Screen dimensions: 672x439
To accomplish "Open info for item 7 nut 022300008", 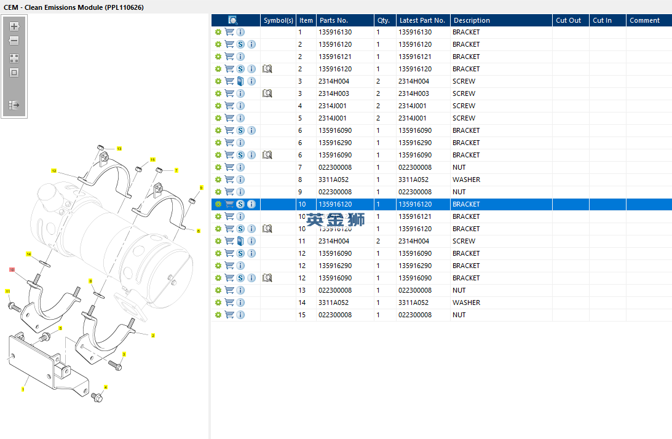I will coord(240,167).
